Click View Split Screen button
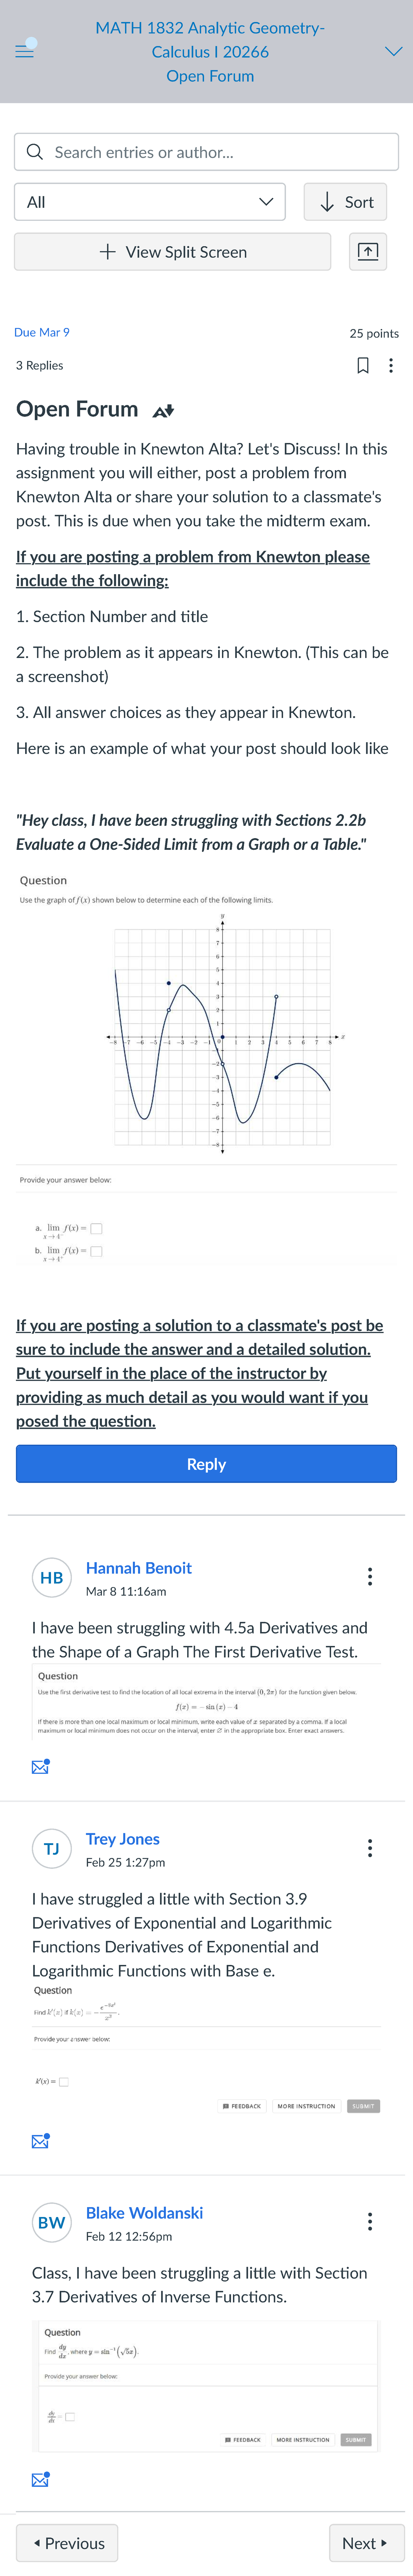 [172, 252]
